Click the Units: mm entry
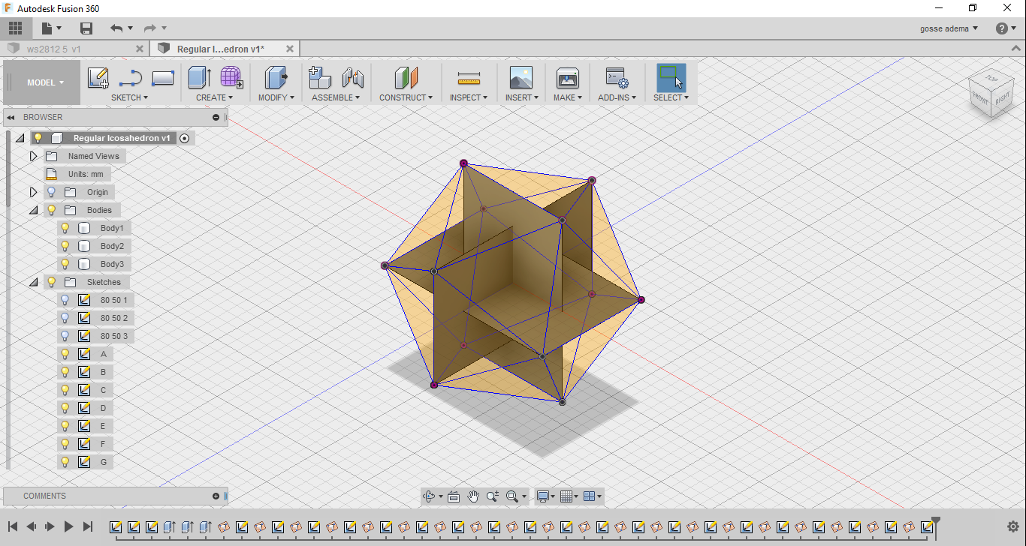The width and height of the screenshot is (1026, 546). [86, 174]
